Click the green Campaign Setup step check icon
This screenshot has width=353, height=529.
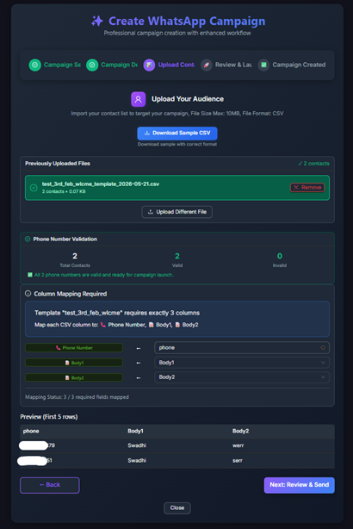(x=34, y=65)
